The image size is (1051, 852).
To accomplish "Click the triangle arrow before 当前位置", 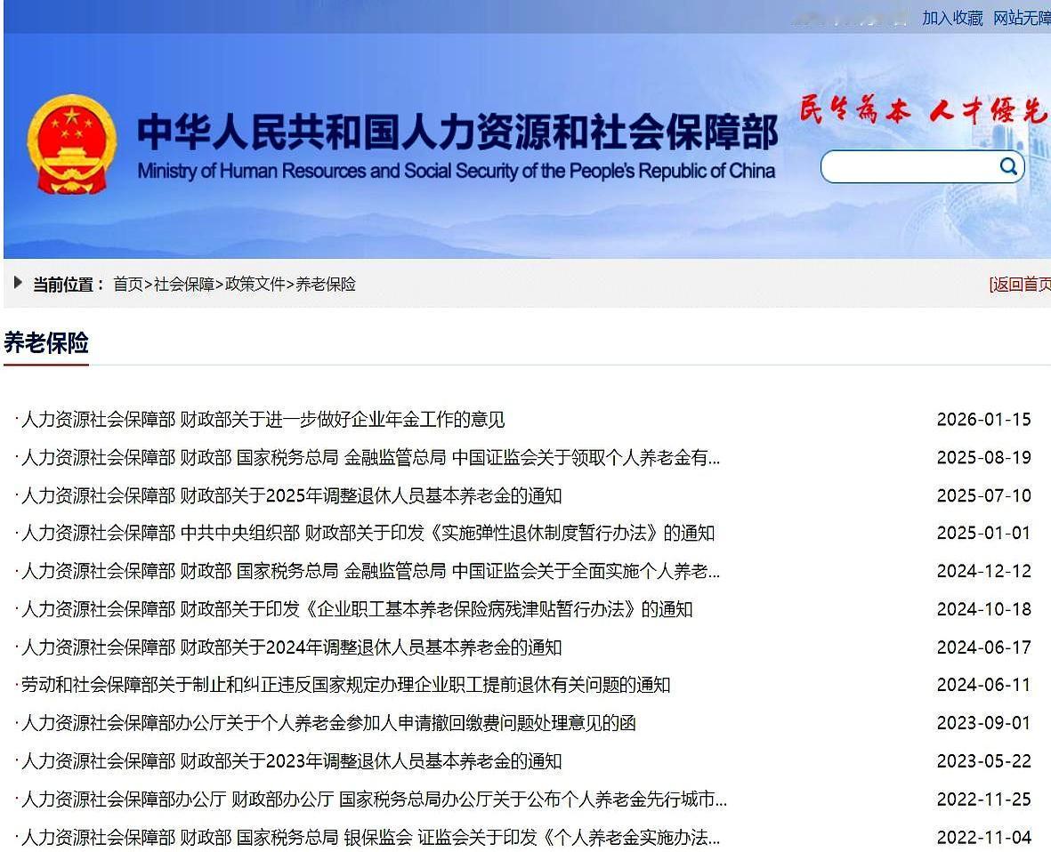I will click(x=18, y=283).
